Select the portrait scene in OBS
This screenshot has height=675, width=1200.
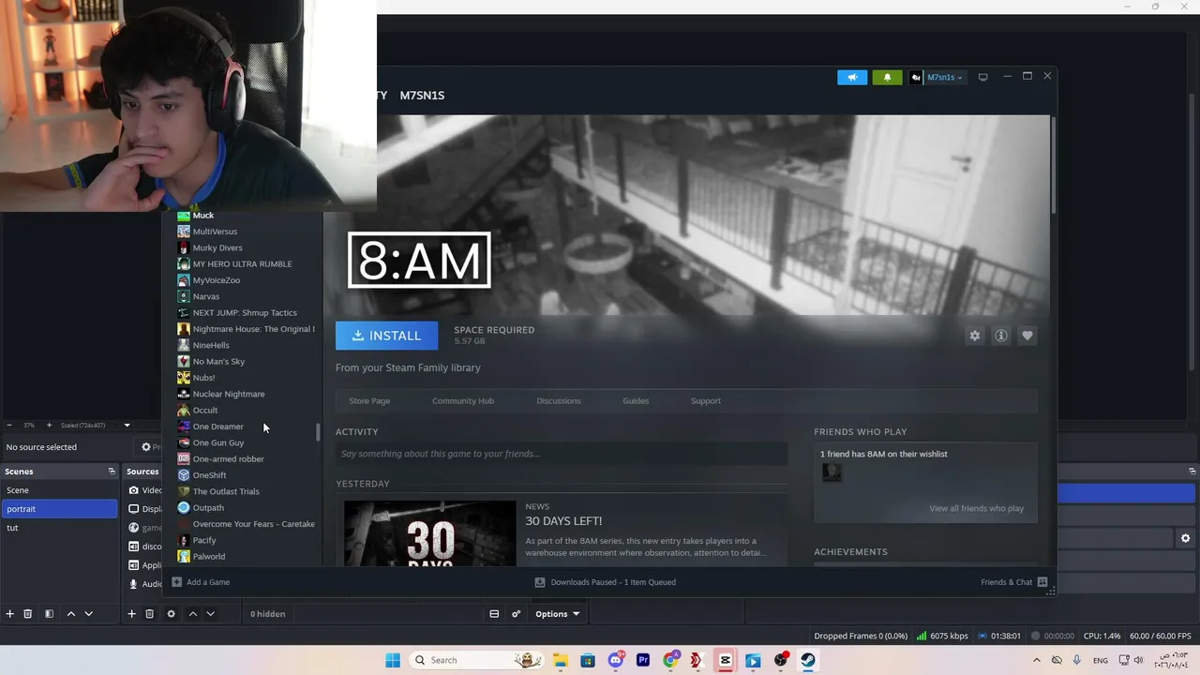coord(59,509)
